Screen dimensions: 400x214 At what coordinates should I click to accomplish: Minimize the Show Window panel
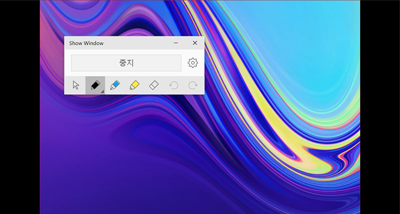pos(176,43)
